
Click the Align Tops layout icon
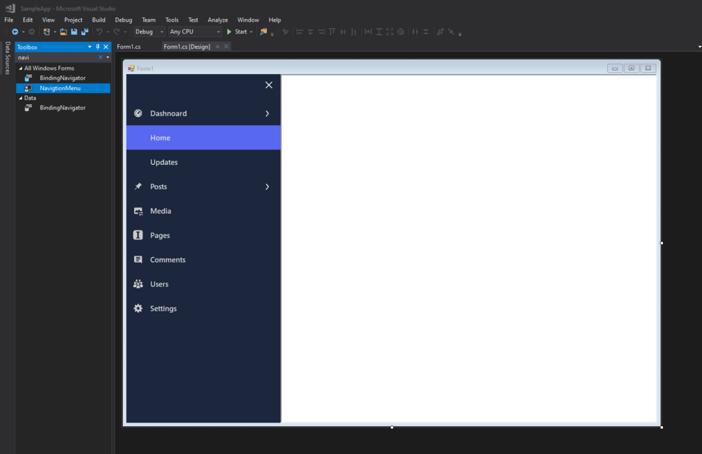pos(332,32)
